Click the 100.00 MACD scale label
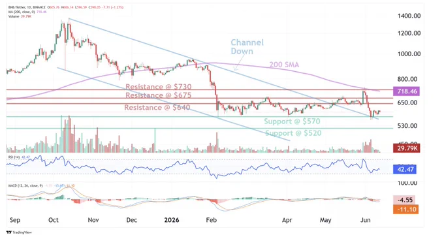 pos(407,183)
